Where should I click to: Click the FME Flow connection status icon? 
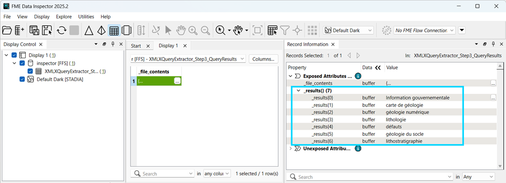[386, 30]
